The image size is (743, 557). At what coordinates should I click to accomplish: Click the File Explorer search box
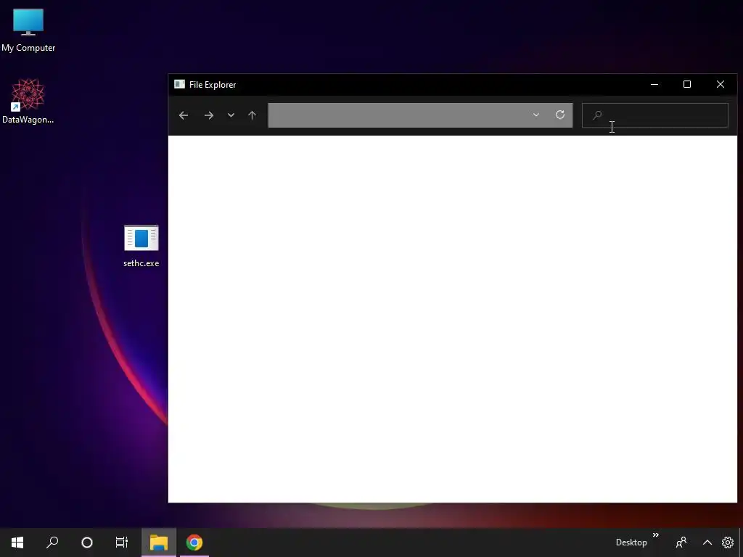pos(655,115)
